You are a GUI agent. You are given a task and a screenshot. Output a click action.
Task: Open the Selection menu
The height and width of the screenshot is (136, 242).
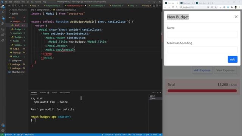pyautogui.click(x=17, y=2)
